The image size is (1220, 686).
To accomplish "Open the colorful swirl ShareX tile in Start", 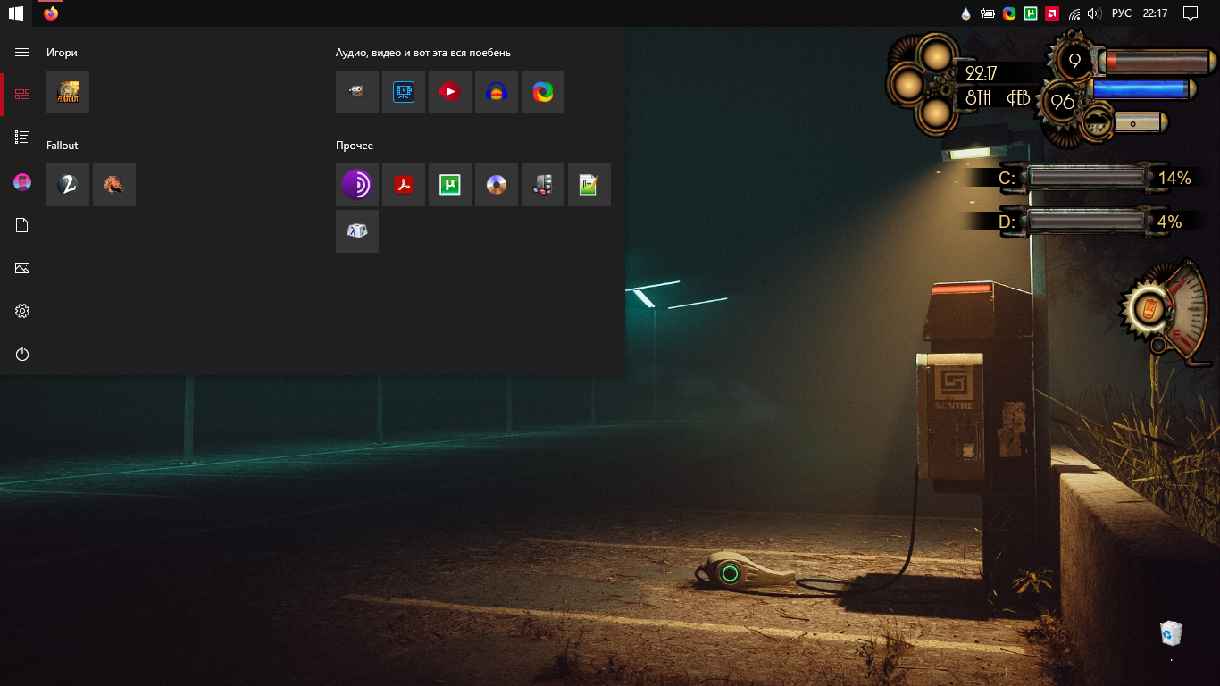I will [x=543, y=92].
